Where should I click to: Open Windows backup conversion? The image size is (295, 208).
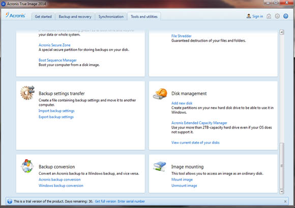61,186
